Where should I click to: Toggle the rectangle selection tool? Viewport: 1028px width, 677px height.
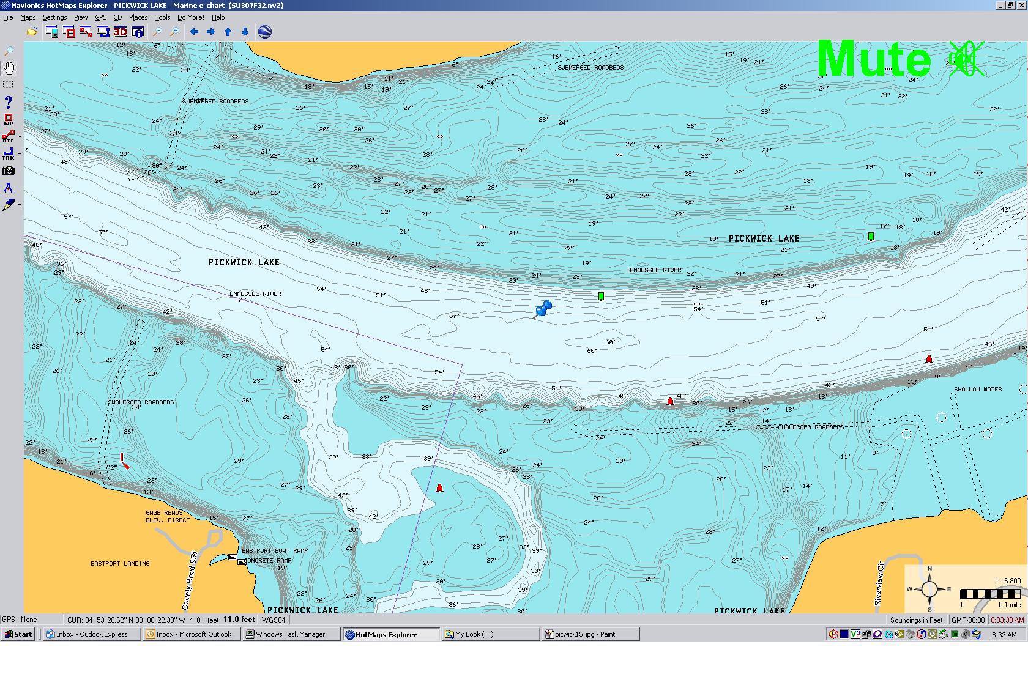(9, 85)
